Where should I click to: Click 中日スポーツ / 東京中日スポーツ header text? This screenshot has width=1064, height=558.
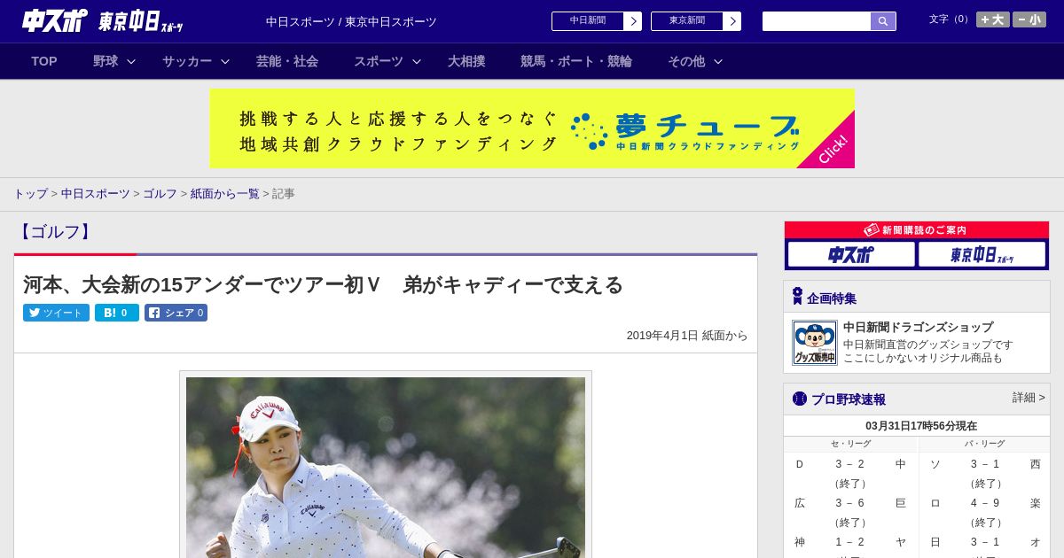tap(351, 22)
